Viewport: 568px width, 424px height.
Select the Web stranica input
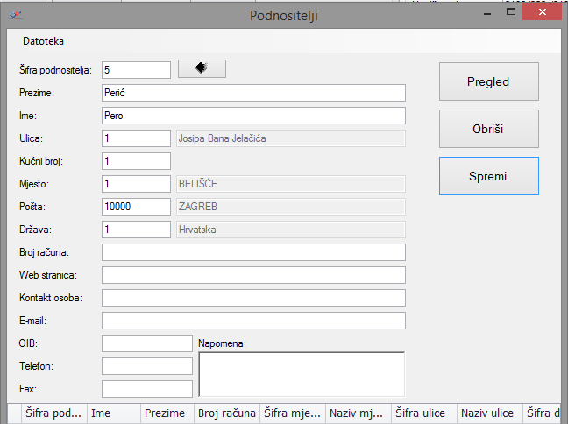tap(253, 275)
